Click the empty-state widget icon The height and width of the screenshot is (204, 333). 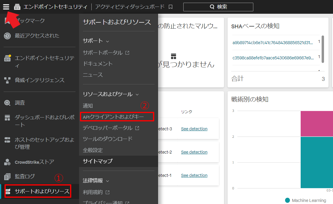click(173, 56)
